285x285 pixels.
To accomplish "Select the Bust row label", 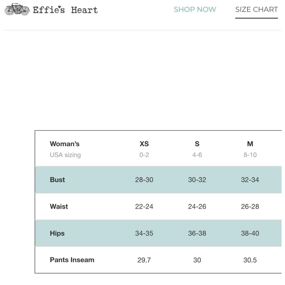I will [57, 180].
